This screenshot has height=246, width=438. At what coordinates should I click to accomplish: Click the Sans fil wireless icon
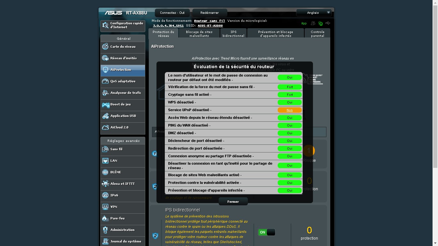pos(105,149)
